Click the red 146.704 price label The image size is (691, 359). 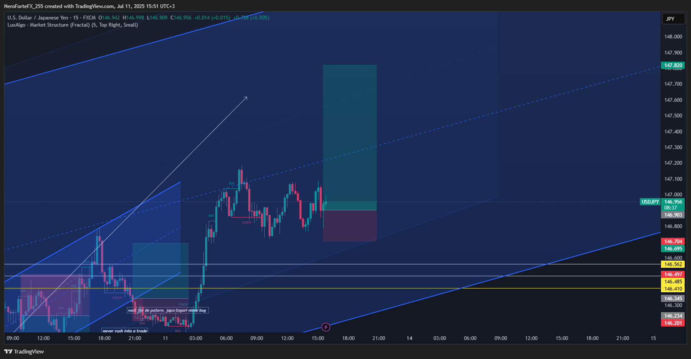pyautogui.click(x=673, y=242)
